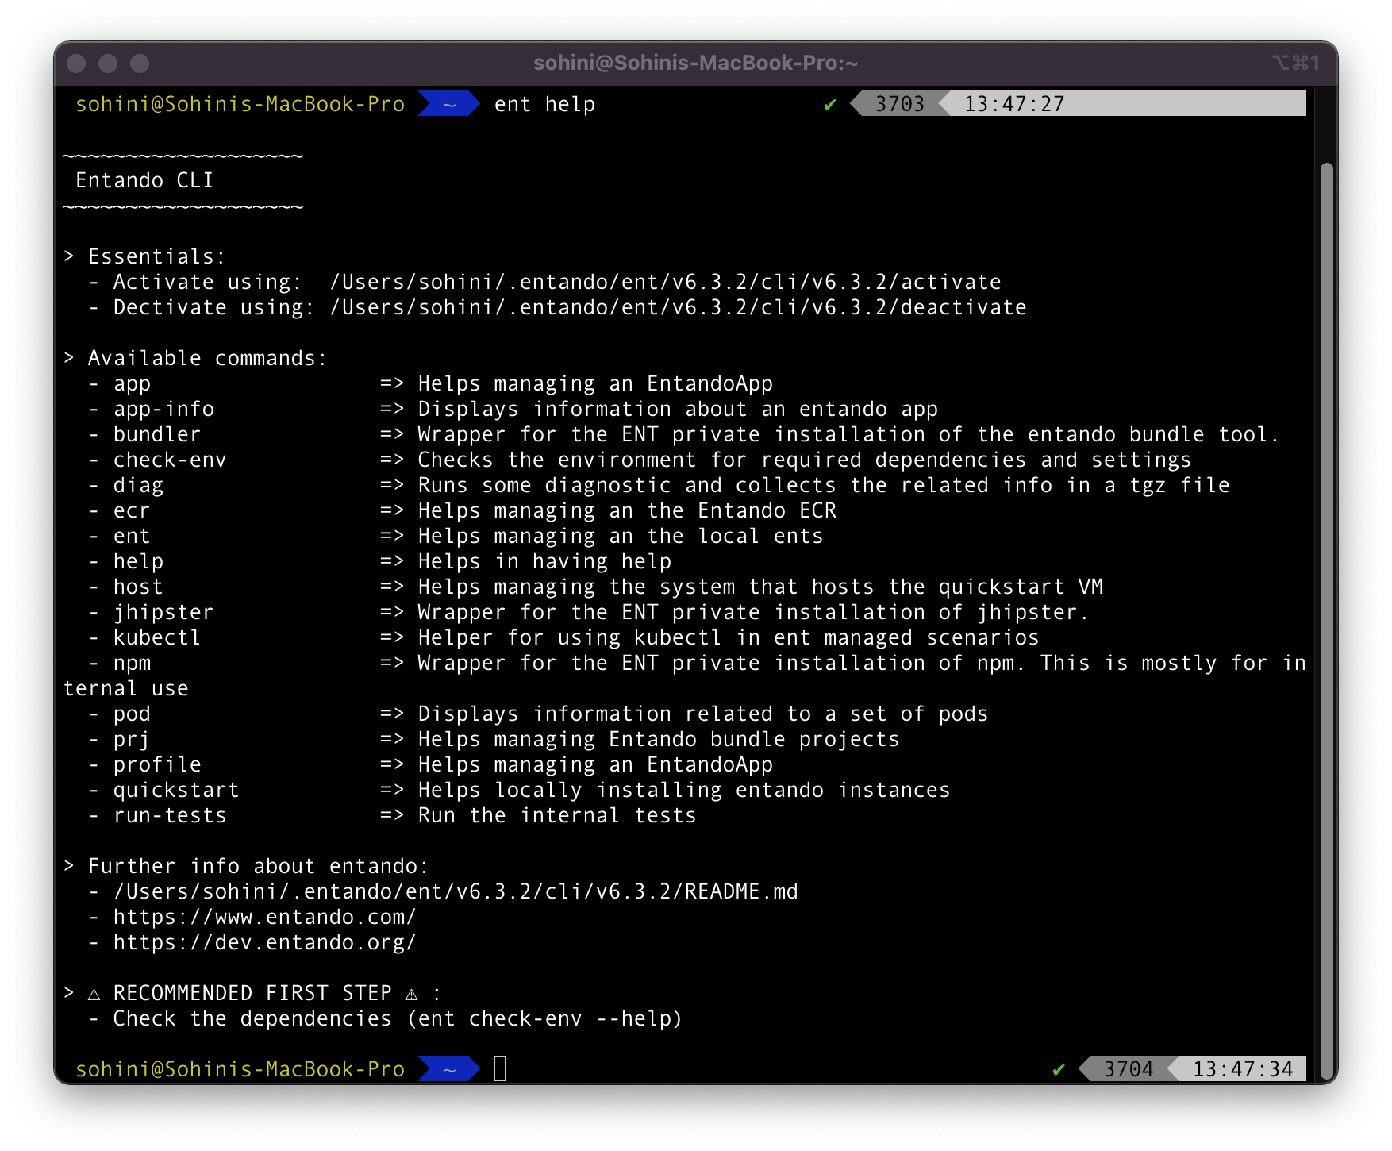Click the red close window button
The height and width of the screenshot is (1151, 1392).
tap(76, 64)
